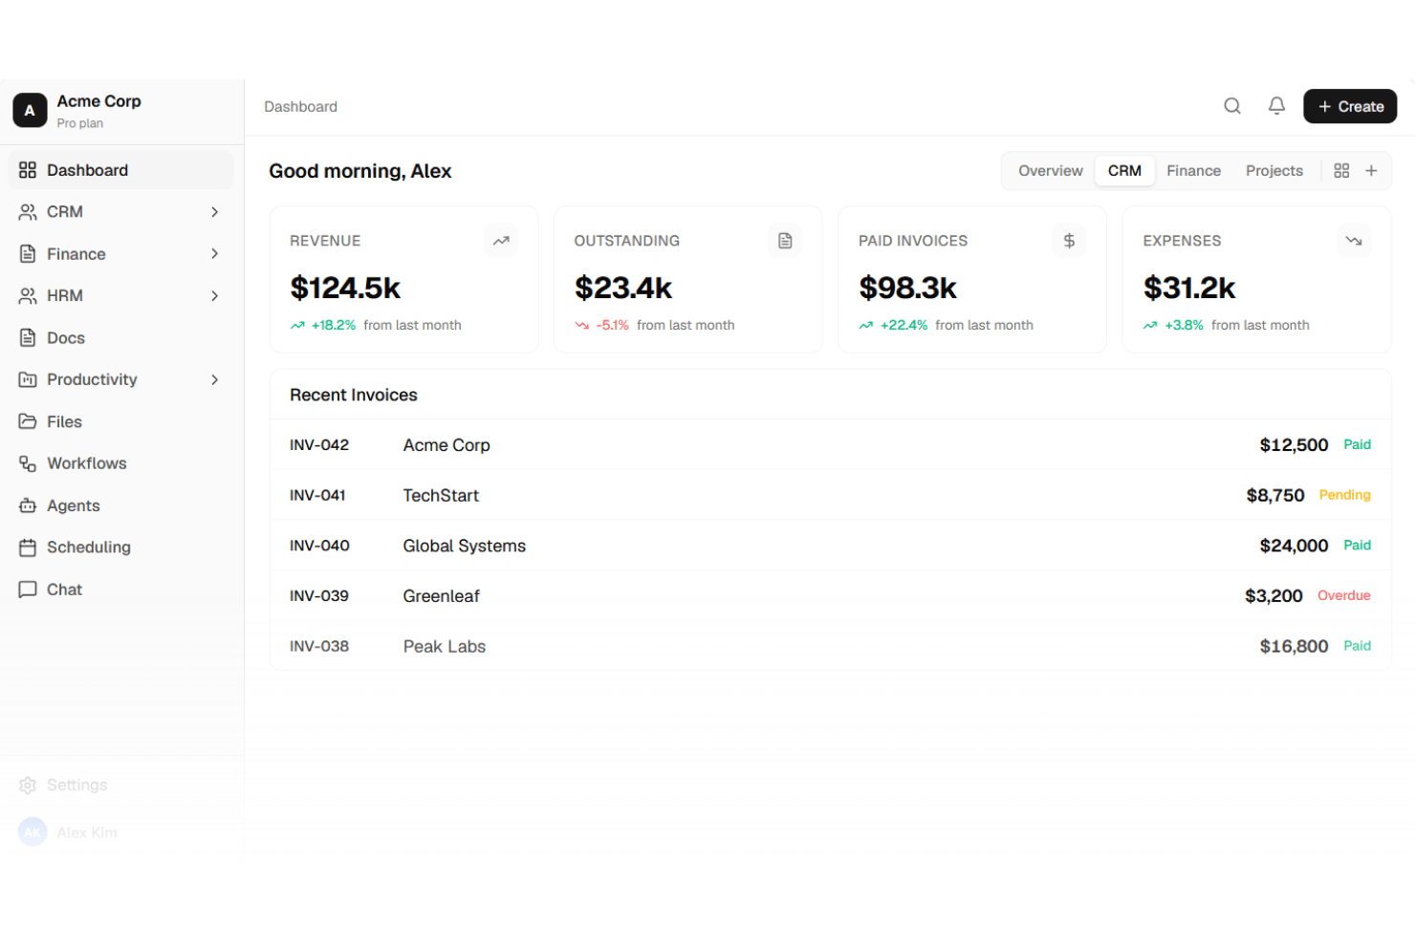Click the grid layout icon beside Projects tab
Image resolution: width=1415 pixels, height=943 pixels.
(x=1341, y=171)
